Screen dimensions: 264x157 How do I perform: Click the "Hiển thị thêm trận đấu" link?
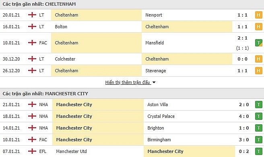tap(128, 82)
